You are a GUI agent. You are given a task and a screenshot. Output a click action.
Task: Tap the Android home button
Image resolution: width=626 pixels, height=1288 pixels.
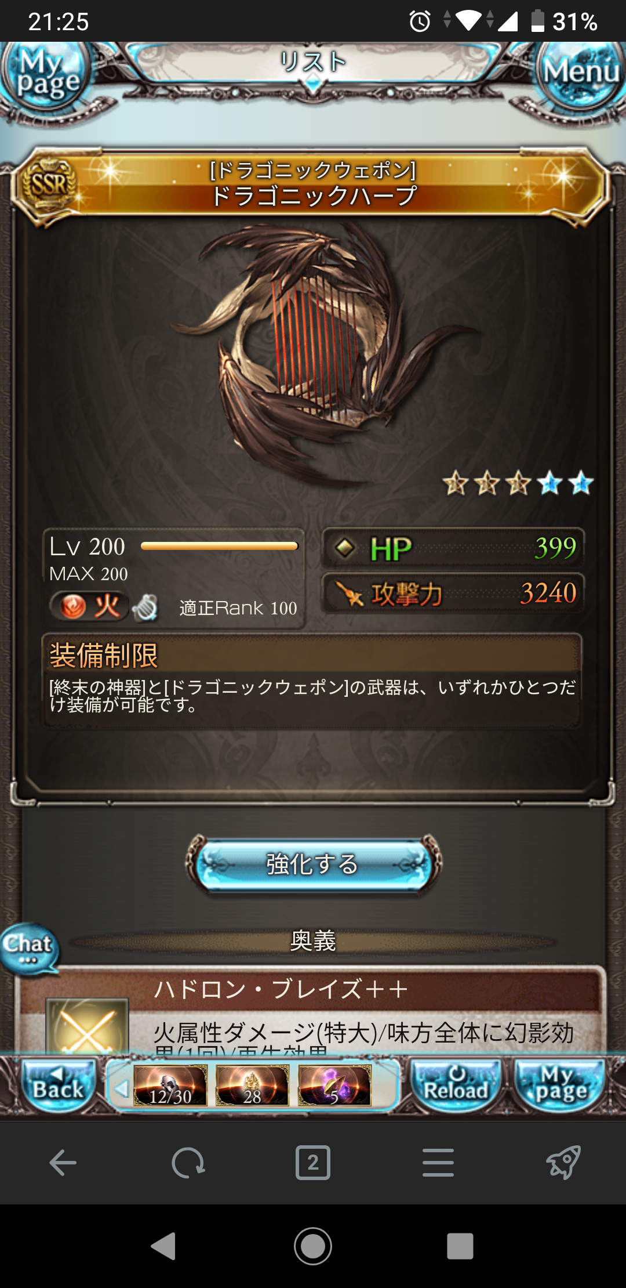(313, 1246)
